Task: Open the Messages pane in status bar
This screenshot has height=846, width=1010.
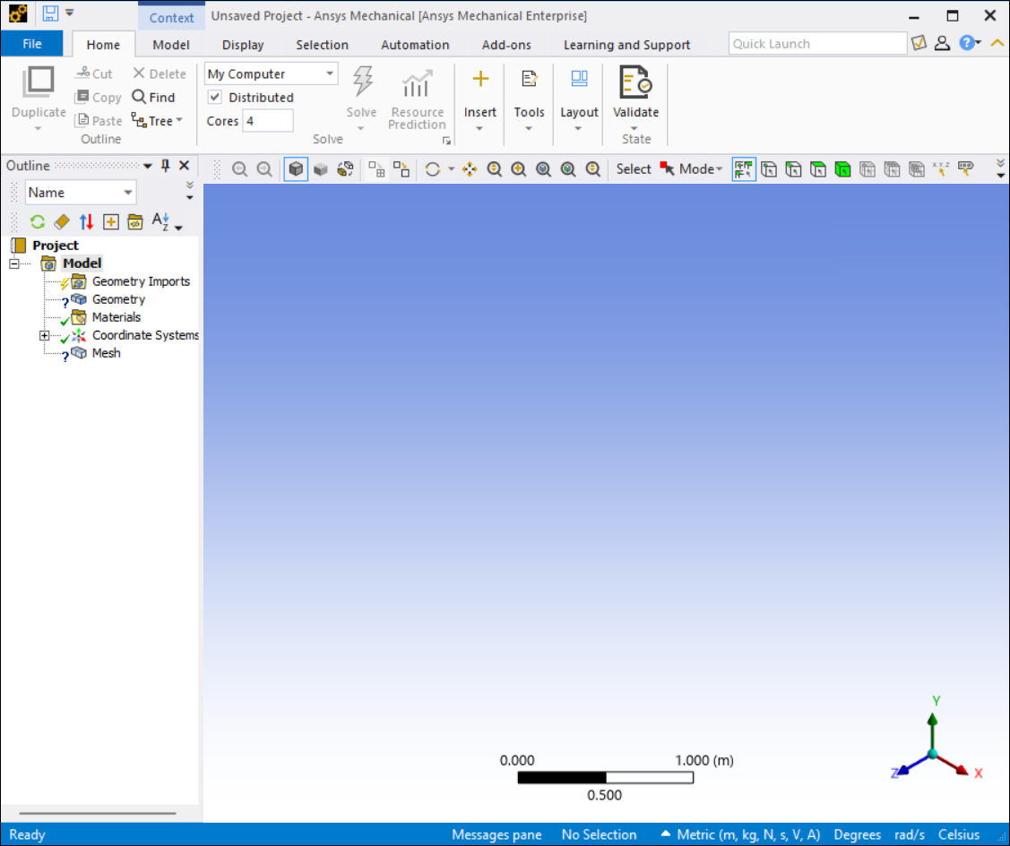Action: (x=496, y=835)
